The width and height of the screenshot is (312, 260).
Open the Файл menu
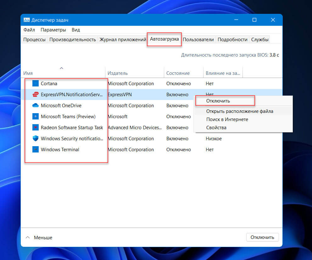[x=29, y=30]
